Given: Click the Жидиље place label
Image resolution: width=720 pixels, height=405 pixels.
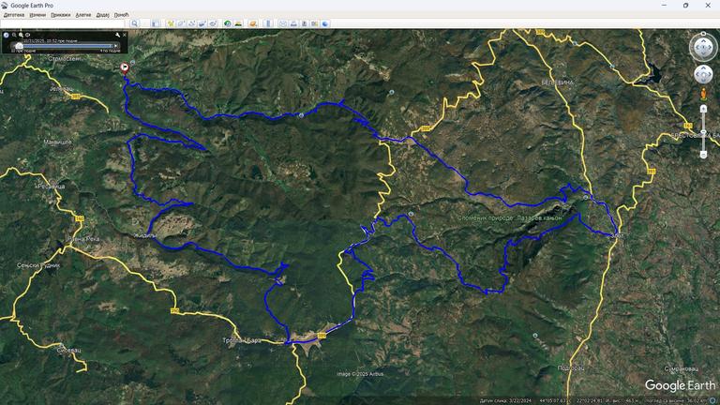Looking at the screenshot, I should tap(144, 235).
